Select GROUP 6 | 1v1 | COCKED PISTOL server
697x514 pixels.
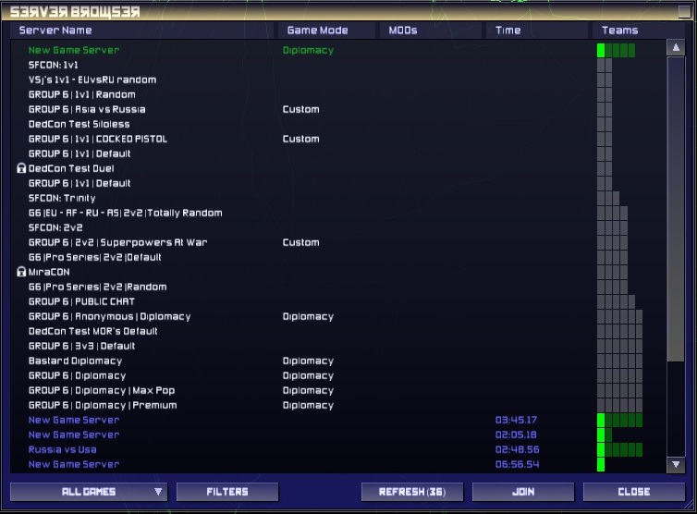point(98,139)
